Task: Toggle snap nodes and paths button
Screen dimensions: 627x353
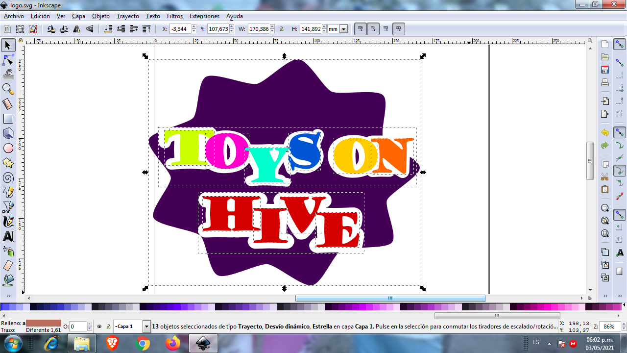Action: pyautogui.click(x=620, y=132)
